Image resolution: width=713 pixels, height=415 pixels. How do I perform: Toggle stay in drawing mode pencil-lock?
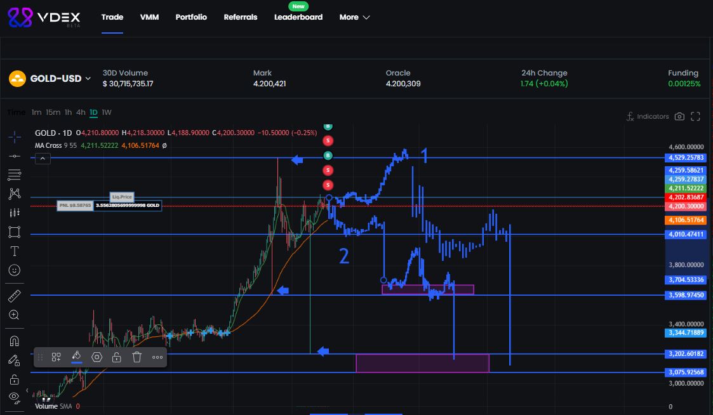(x=14, y=360)
